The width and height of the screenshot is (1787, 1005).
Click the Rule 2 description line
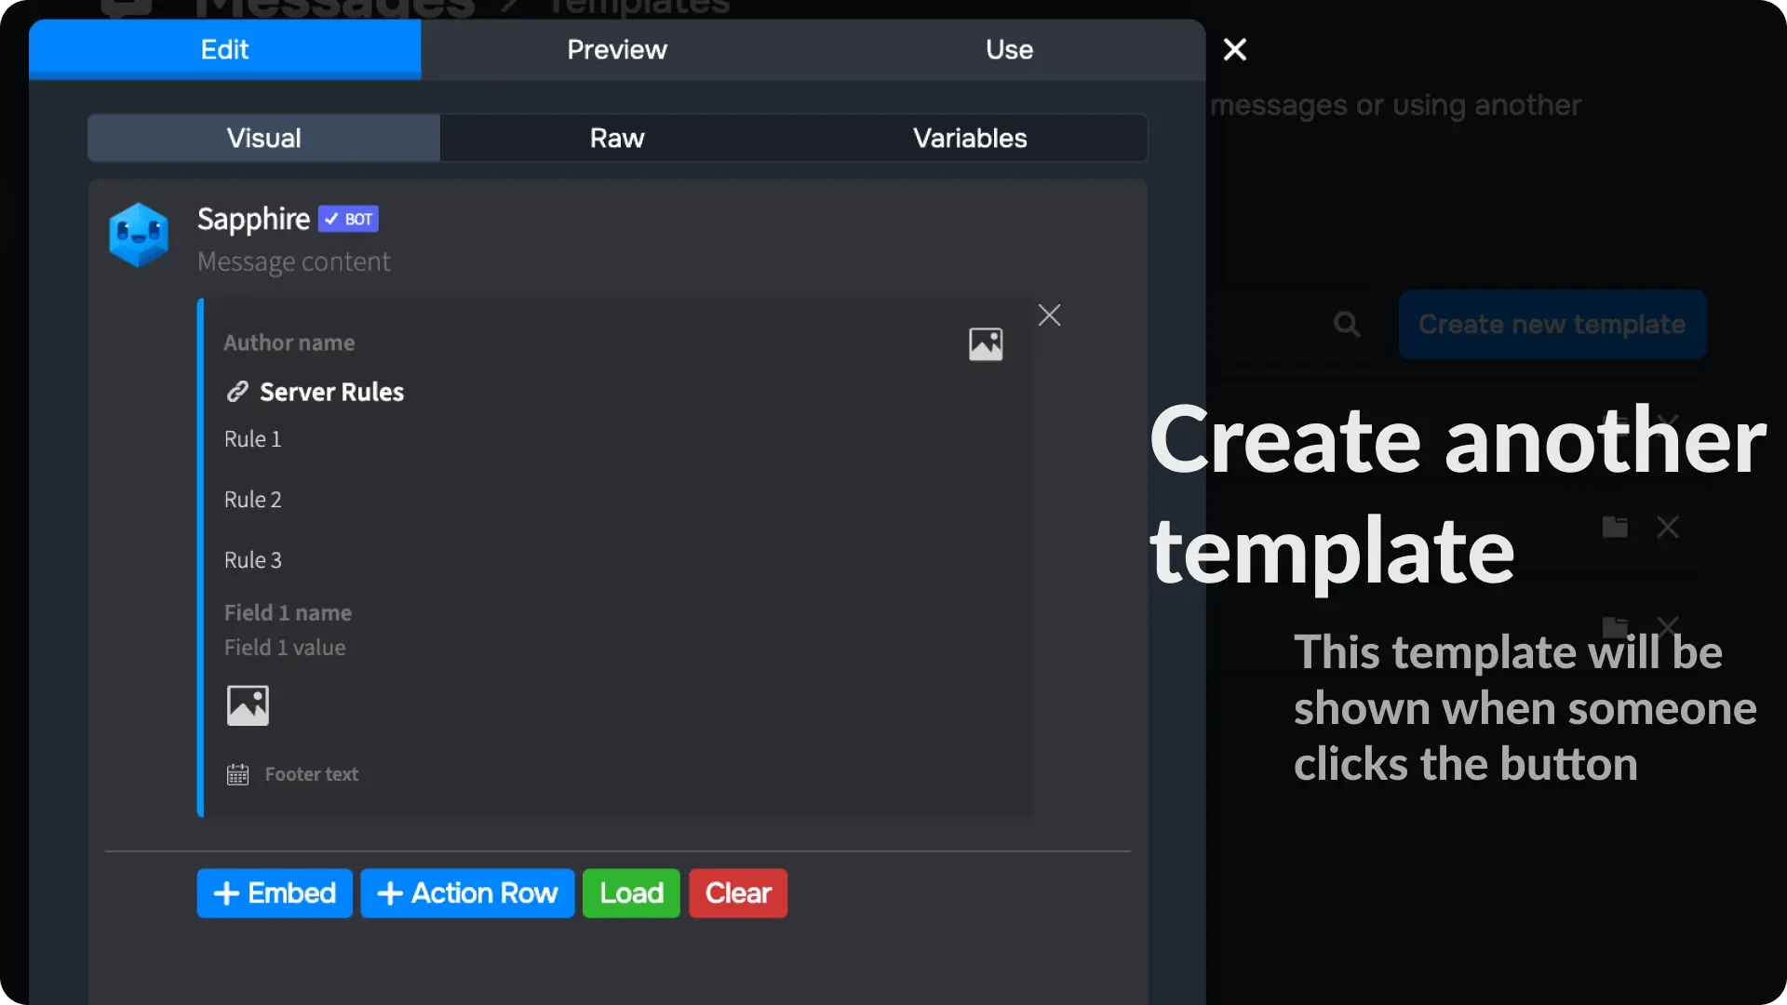pos(252,500)
